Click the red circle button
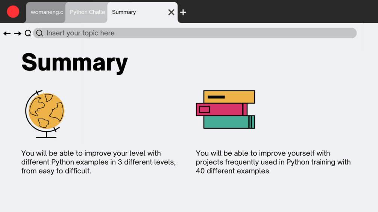The width and height of the screenshot is (378, 212). click(13, 12)
